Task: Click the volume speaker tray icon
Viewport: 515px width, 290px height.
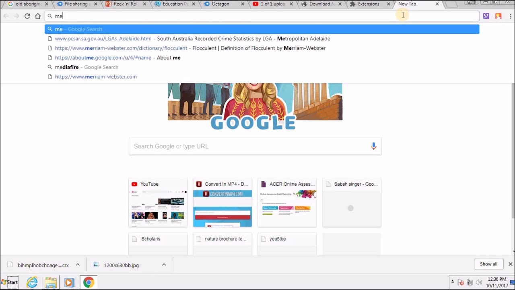Action: (479, 282)
